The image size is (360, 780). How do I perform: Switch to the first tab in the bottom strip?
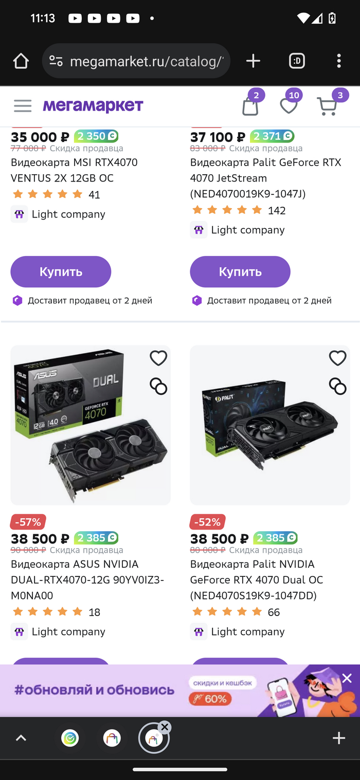tap(70, 738)
